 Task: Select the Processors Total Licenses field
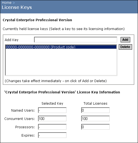95,127
